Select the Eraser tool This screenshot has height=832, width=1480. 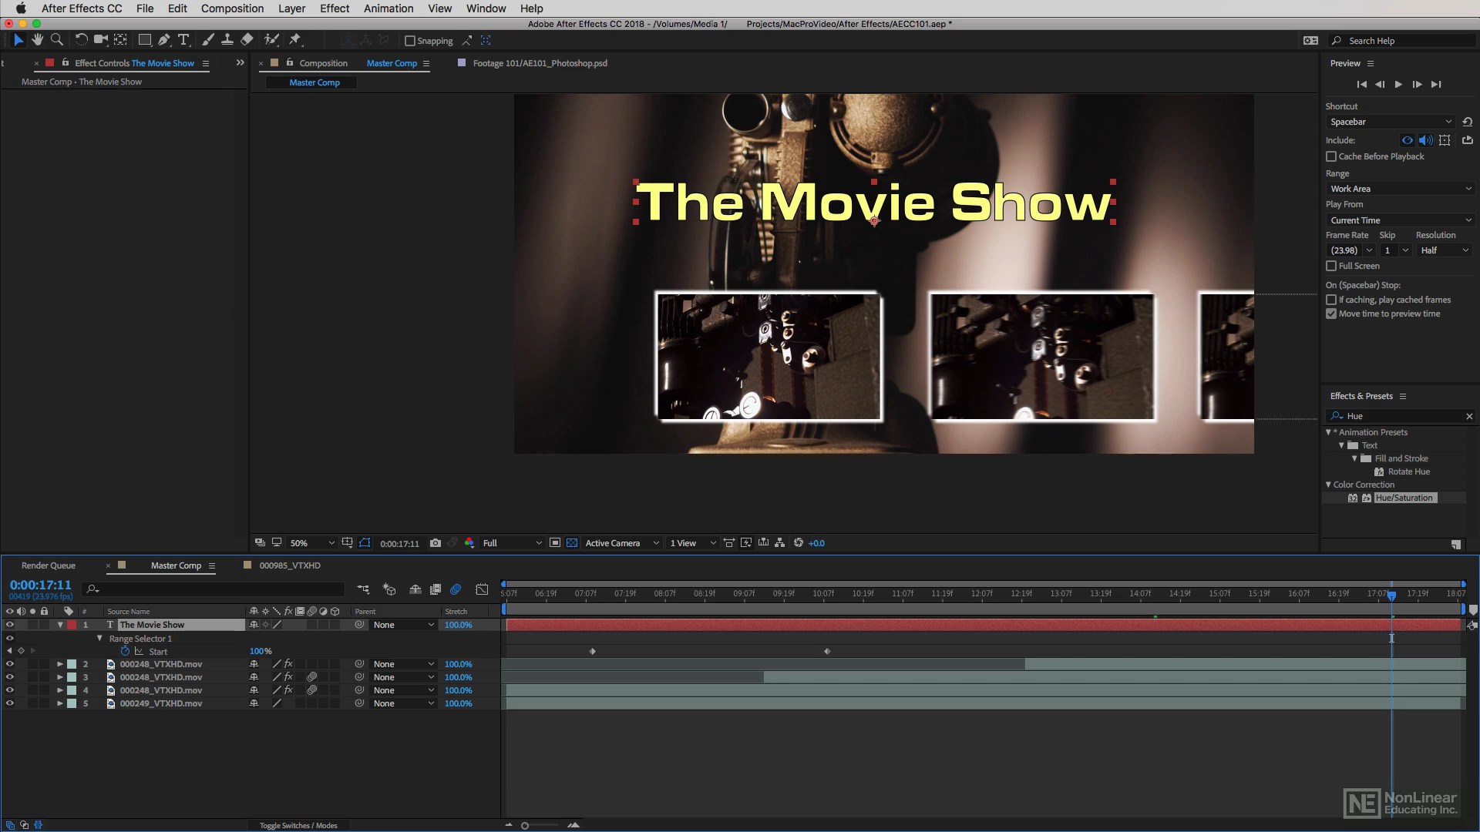point(247,39)
